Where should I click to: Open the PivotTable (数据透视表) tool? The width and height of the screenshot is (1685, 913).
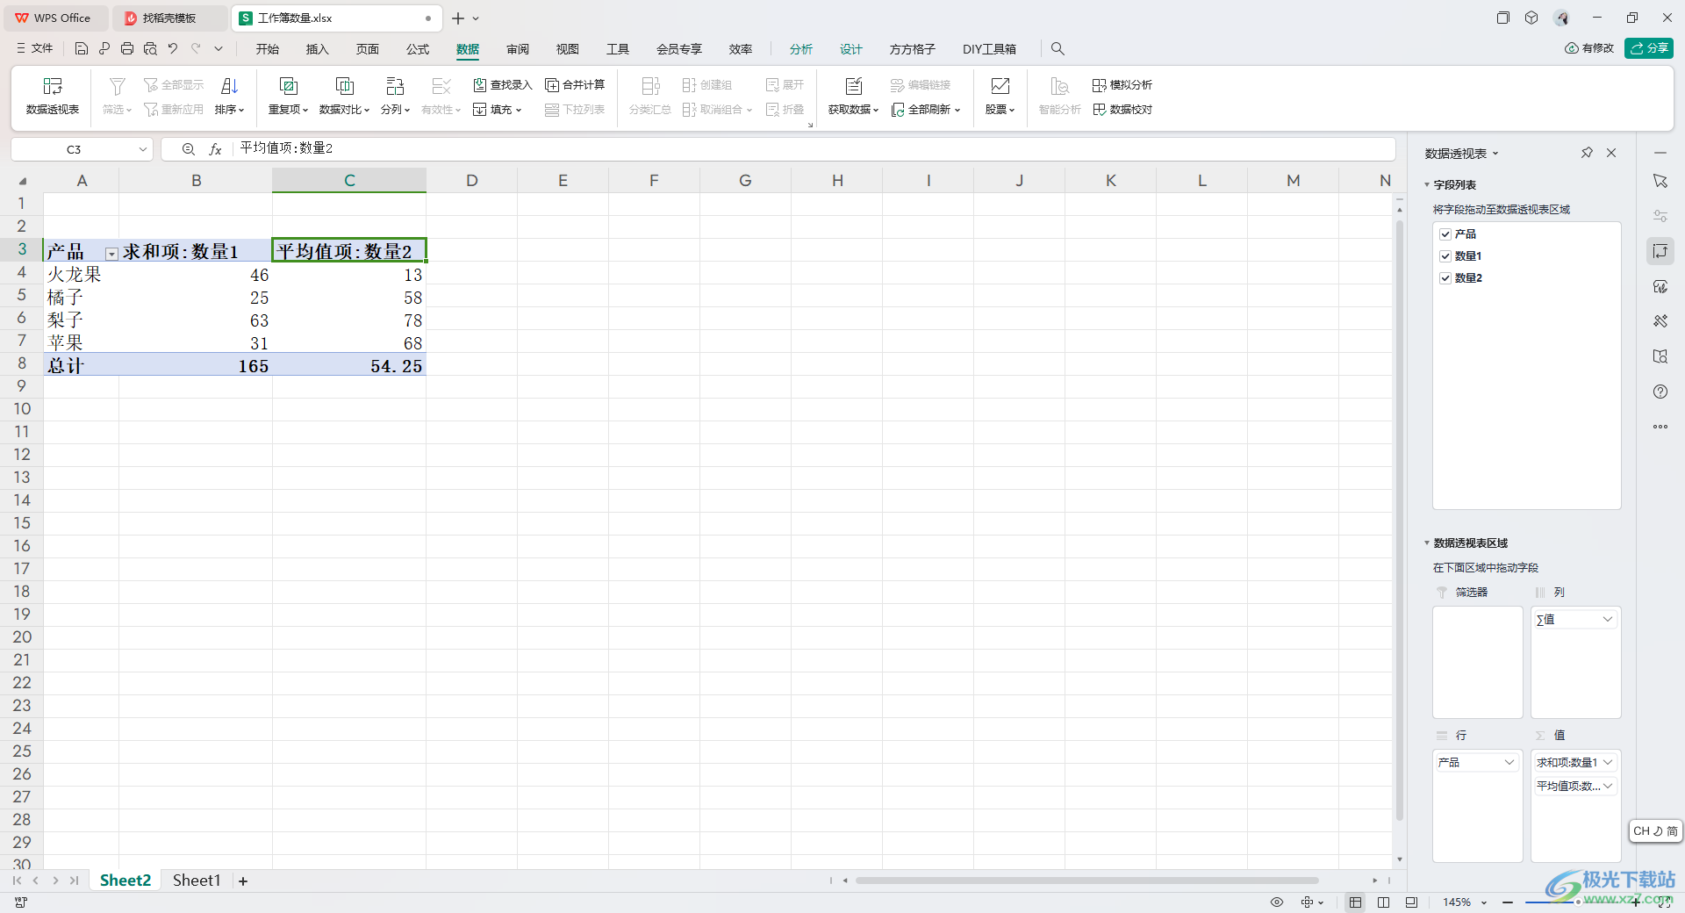[53, 96]
